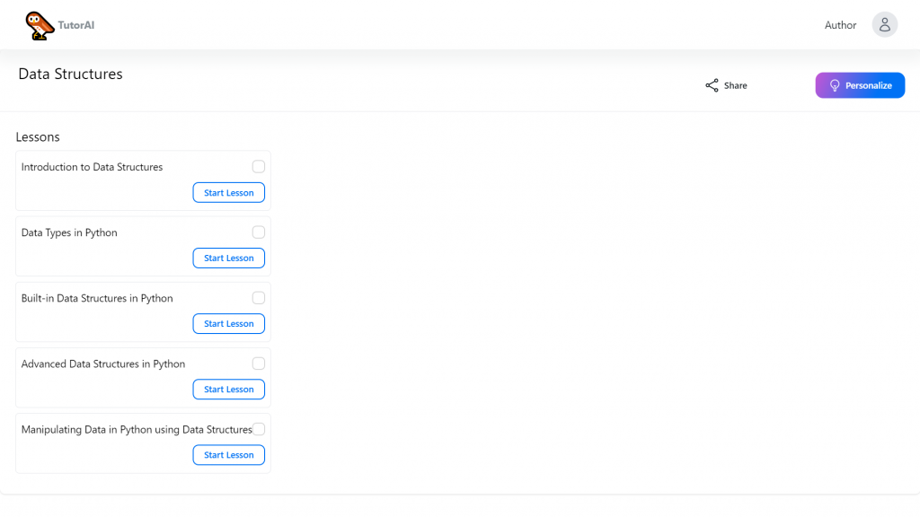The image size is (920, 517).
Task: Start the Data Types in Python lesson
Action: click(228, 258)
